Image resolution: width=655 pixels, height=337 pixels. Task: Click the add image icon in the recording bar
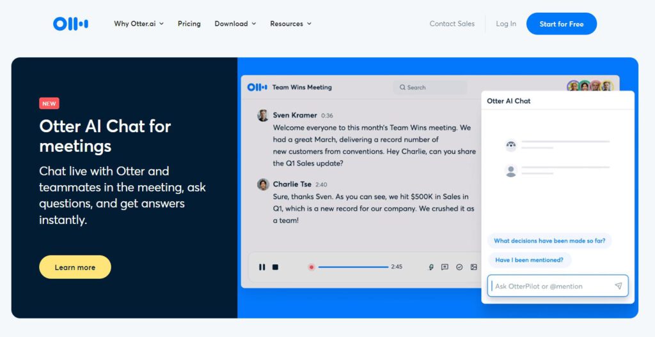tap(474, 267)
